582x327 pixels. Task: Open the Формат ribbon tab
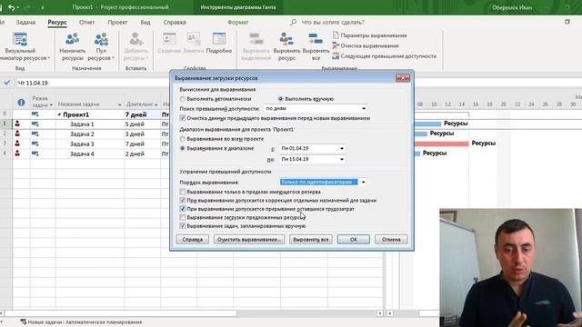click(238, 22)
